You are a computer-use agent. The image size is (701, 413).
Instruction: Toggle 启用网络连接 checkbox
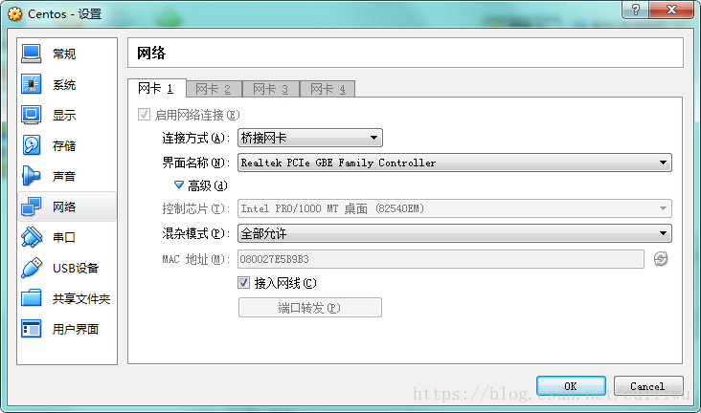point(144,115)
